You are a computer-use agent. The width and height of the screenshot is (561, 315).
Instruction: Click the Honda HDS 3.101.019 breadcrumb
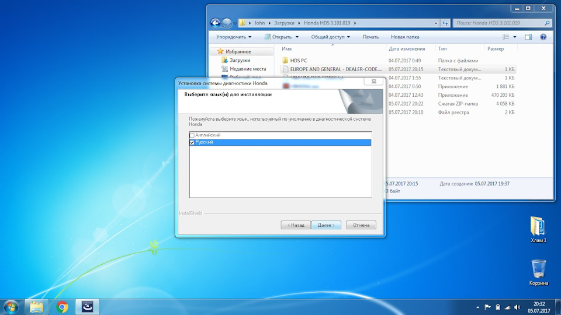(x=327, y=23)
